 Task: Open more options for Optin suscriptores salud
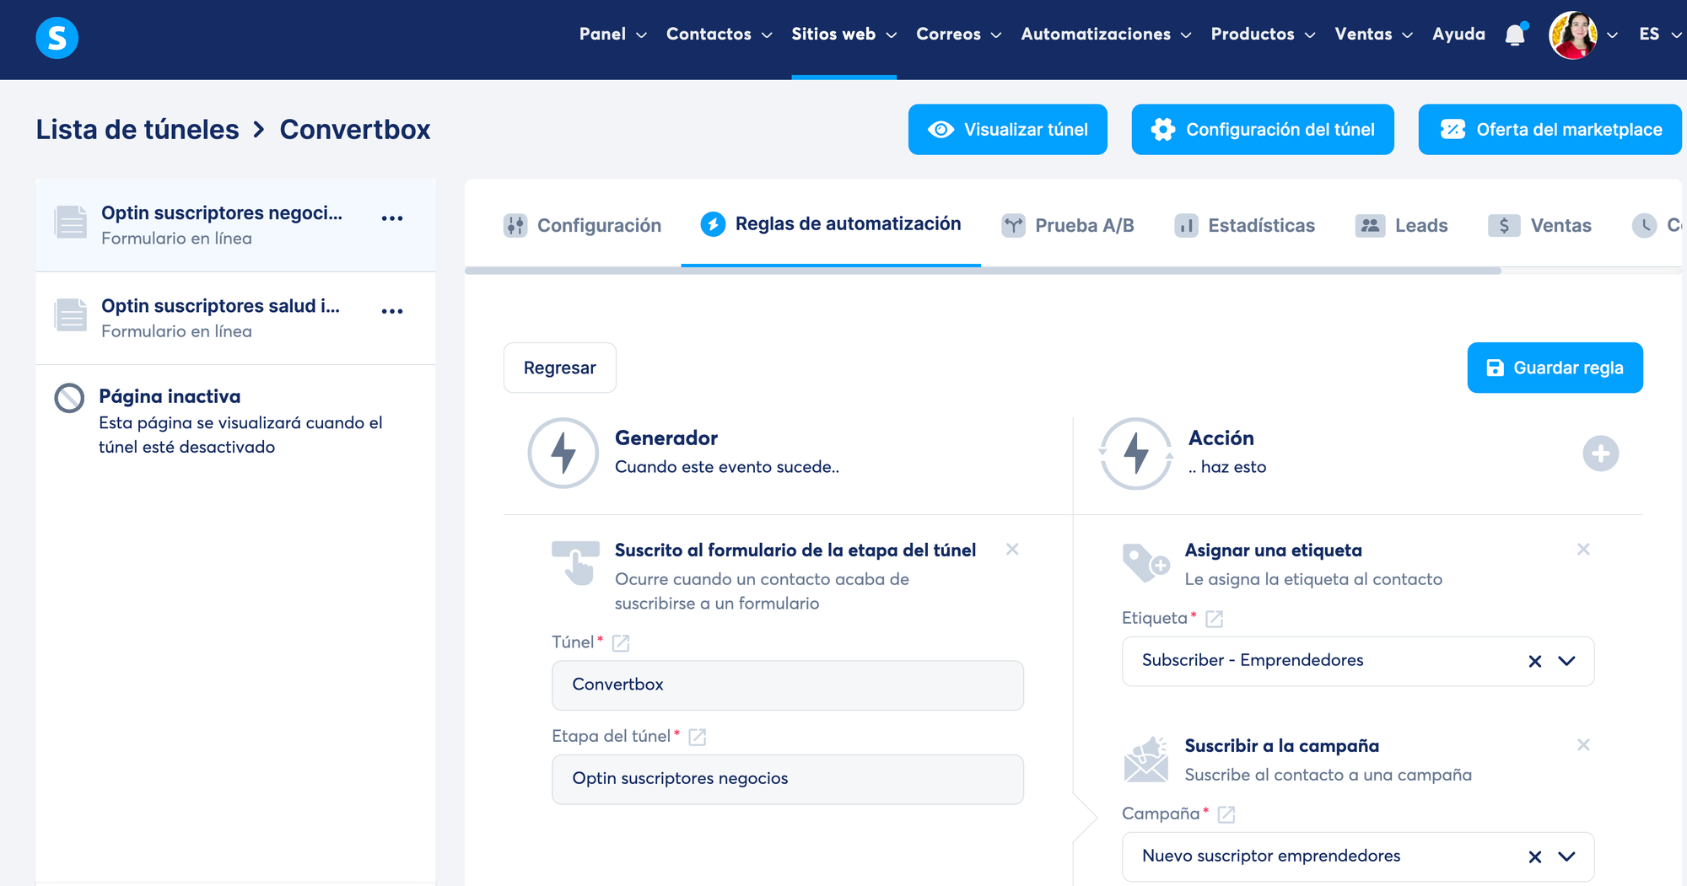[x=392, y=311]
